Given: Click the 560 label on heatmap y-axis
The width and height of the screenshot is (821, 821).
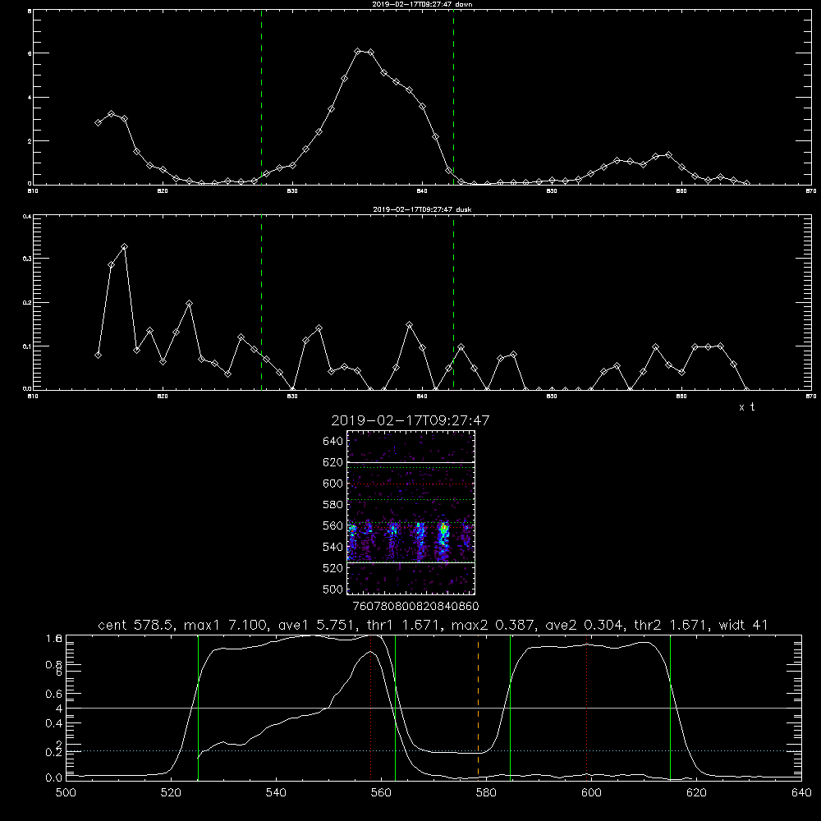Looking at the screenshot, I should tap(333, 525).
